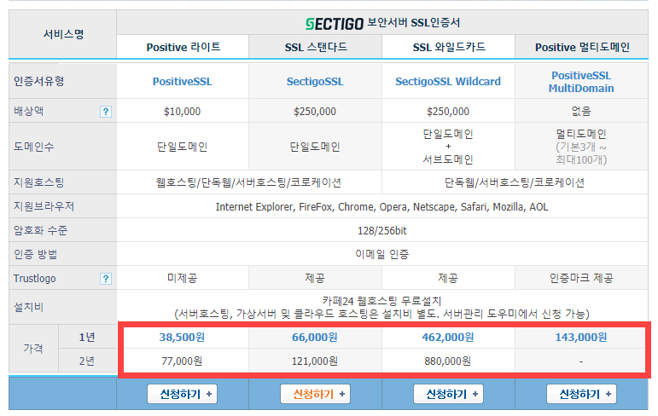
Task: Open the PositiveSSL MultiDomain link
Action: click(x=581, y=82)
